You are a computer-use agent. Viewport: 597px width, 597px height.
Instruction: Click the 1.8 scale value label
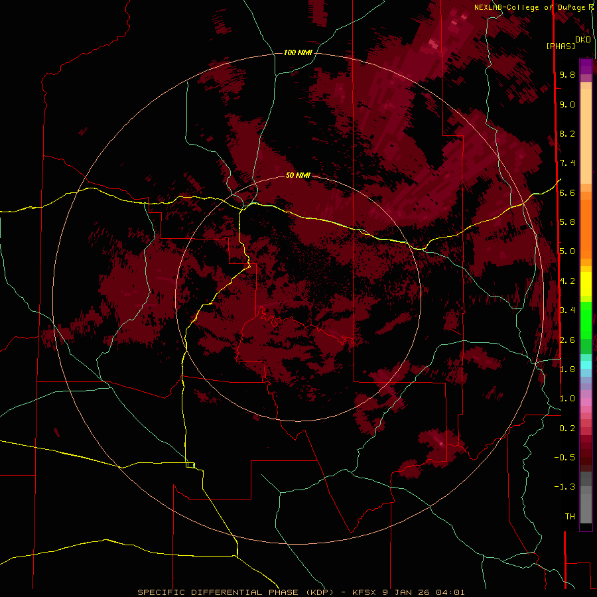[567, 369]
